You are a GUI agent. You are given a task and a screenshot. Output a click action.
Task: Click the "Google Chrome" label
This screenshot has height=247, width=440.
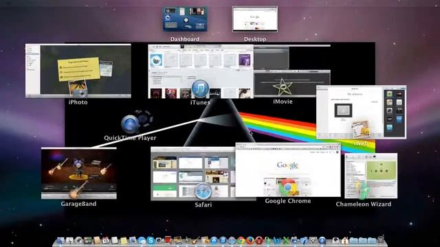tap(288, 201)
